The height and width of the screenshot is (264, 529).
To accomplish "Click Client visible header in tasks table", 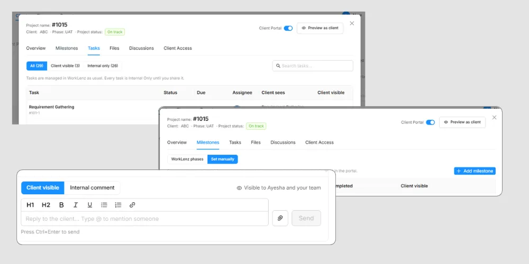I will tap(331, 92).
